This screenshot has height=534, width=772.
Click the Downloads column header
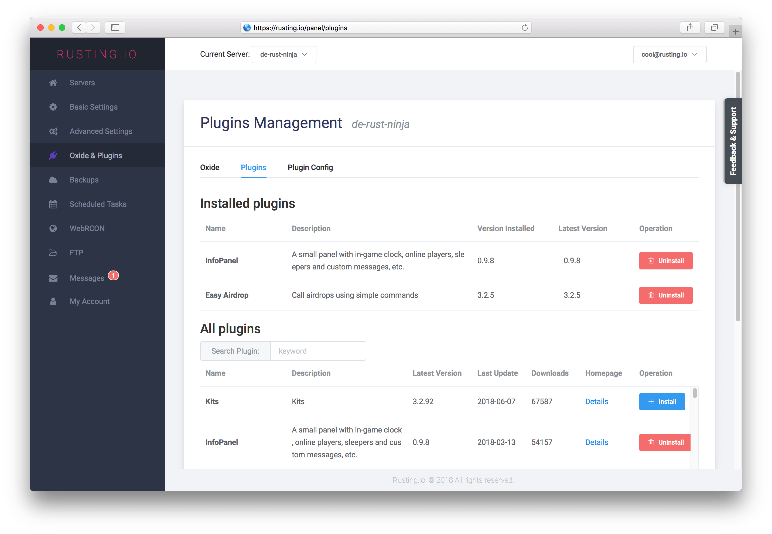pos(550,373)
